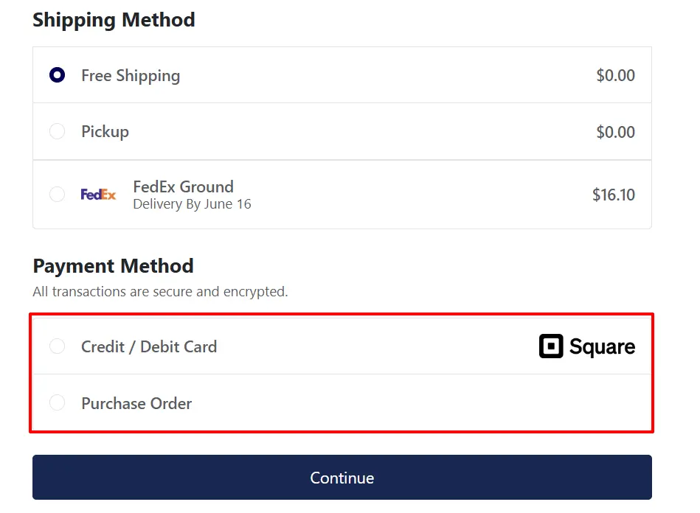Click the Continue button
This screenshot has height=513, width=700.
click(x=342, y=478)
